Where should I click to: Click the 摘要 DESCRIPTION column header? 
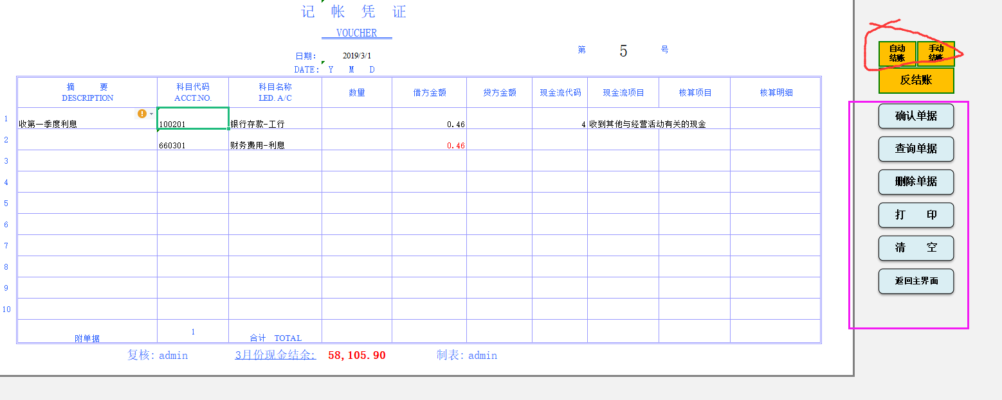[87, 92]
